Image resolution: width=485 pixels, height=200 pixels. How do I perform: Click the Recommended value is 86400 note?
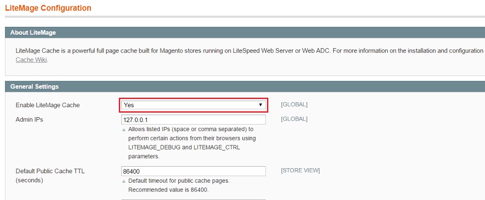pos(168,190)
